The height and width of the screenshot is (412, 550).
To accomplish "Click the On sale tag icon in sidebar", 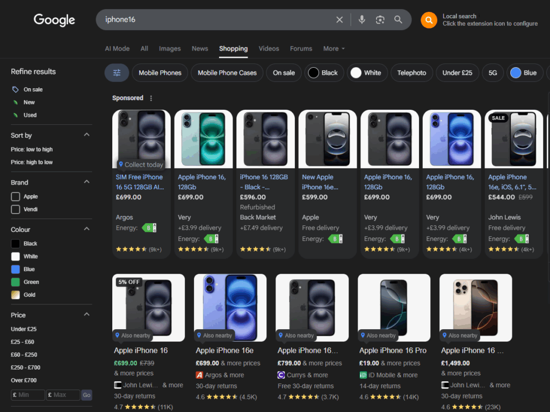I will (16, 90).
